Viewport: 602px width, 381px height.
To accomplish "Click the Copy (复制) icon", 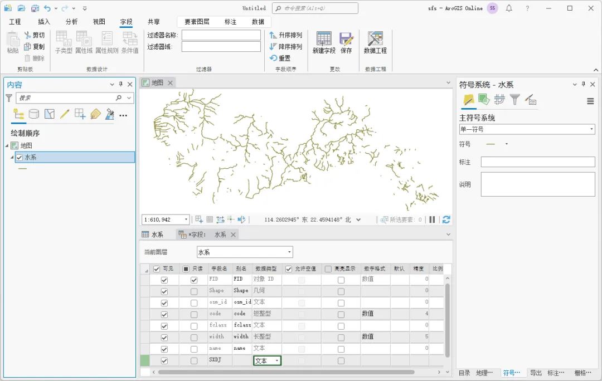I will pyautogui.click(x=27, y=46).
